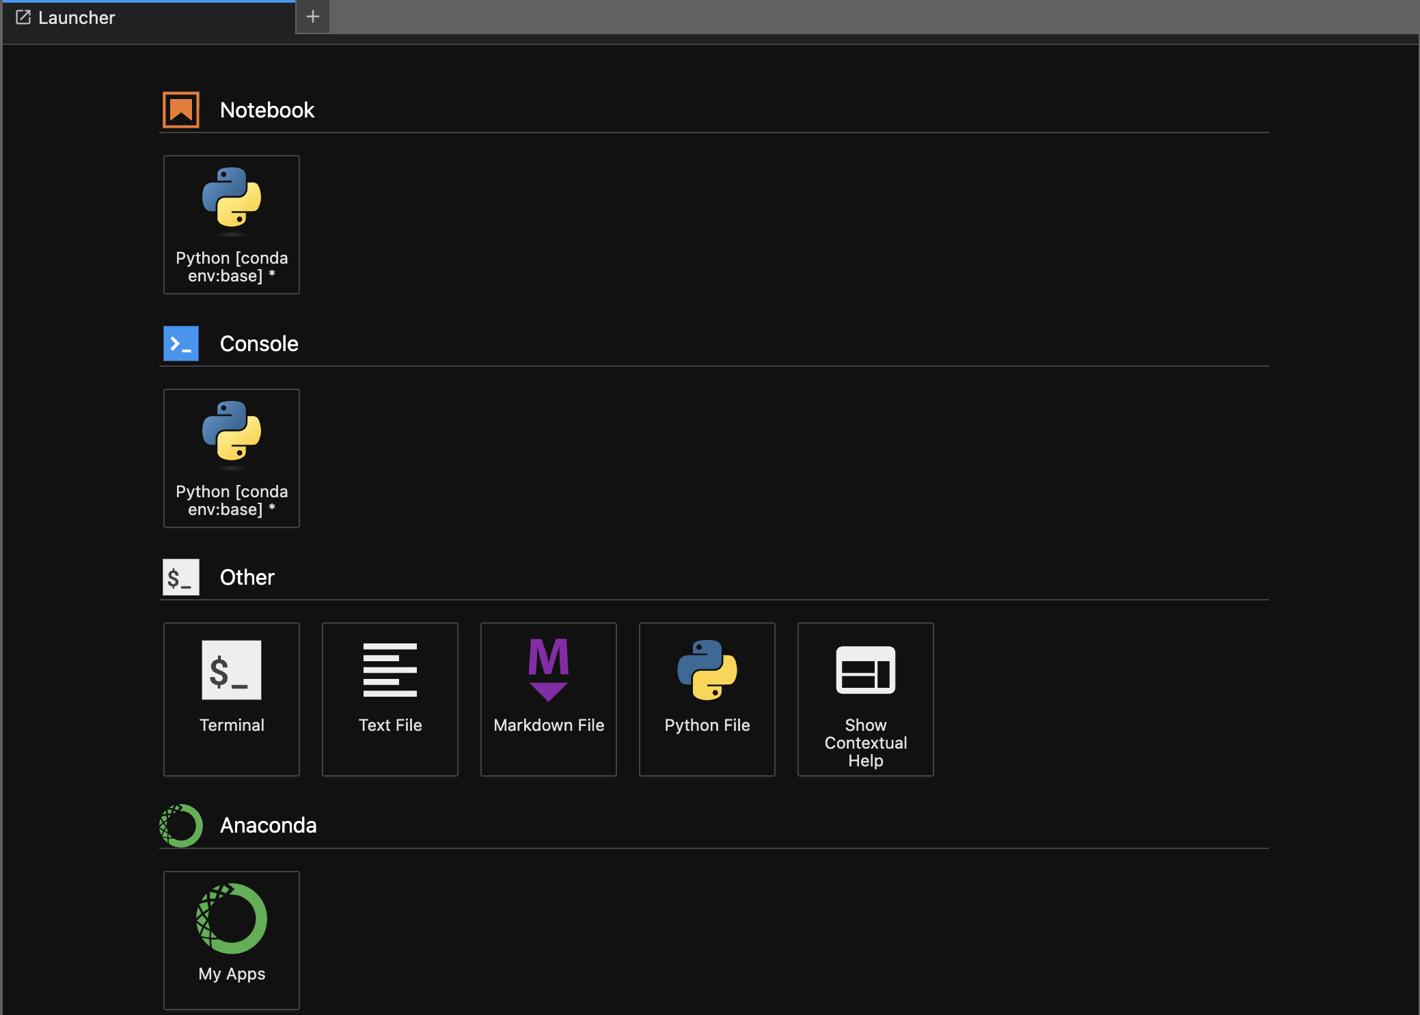Open Anaconda My Apps

tap(231, 939)
